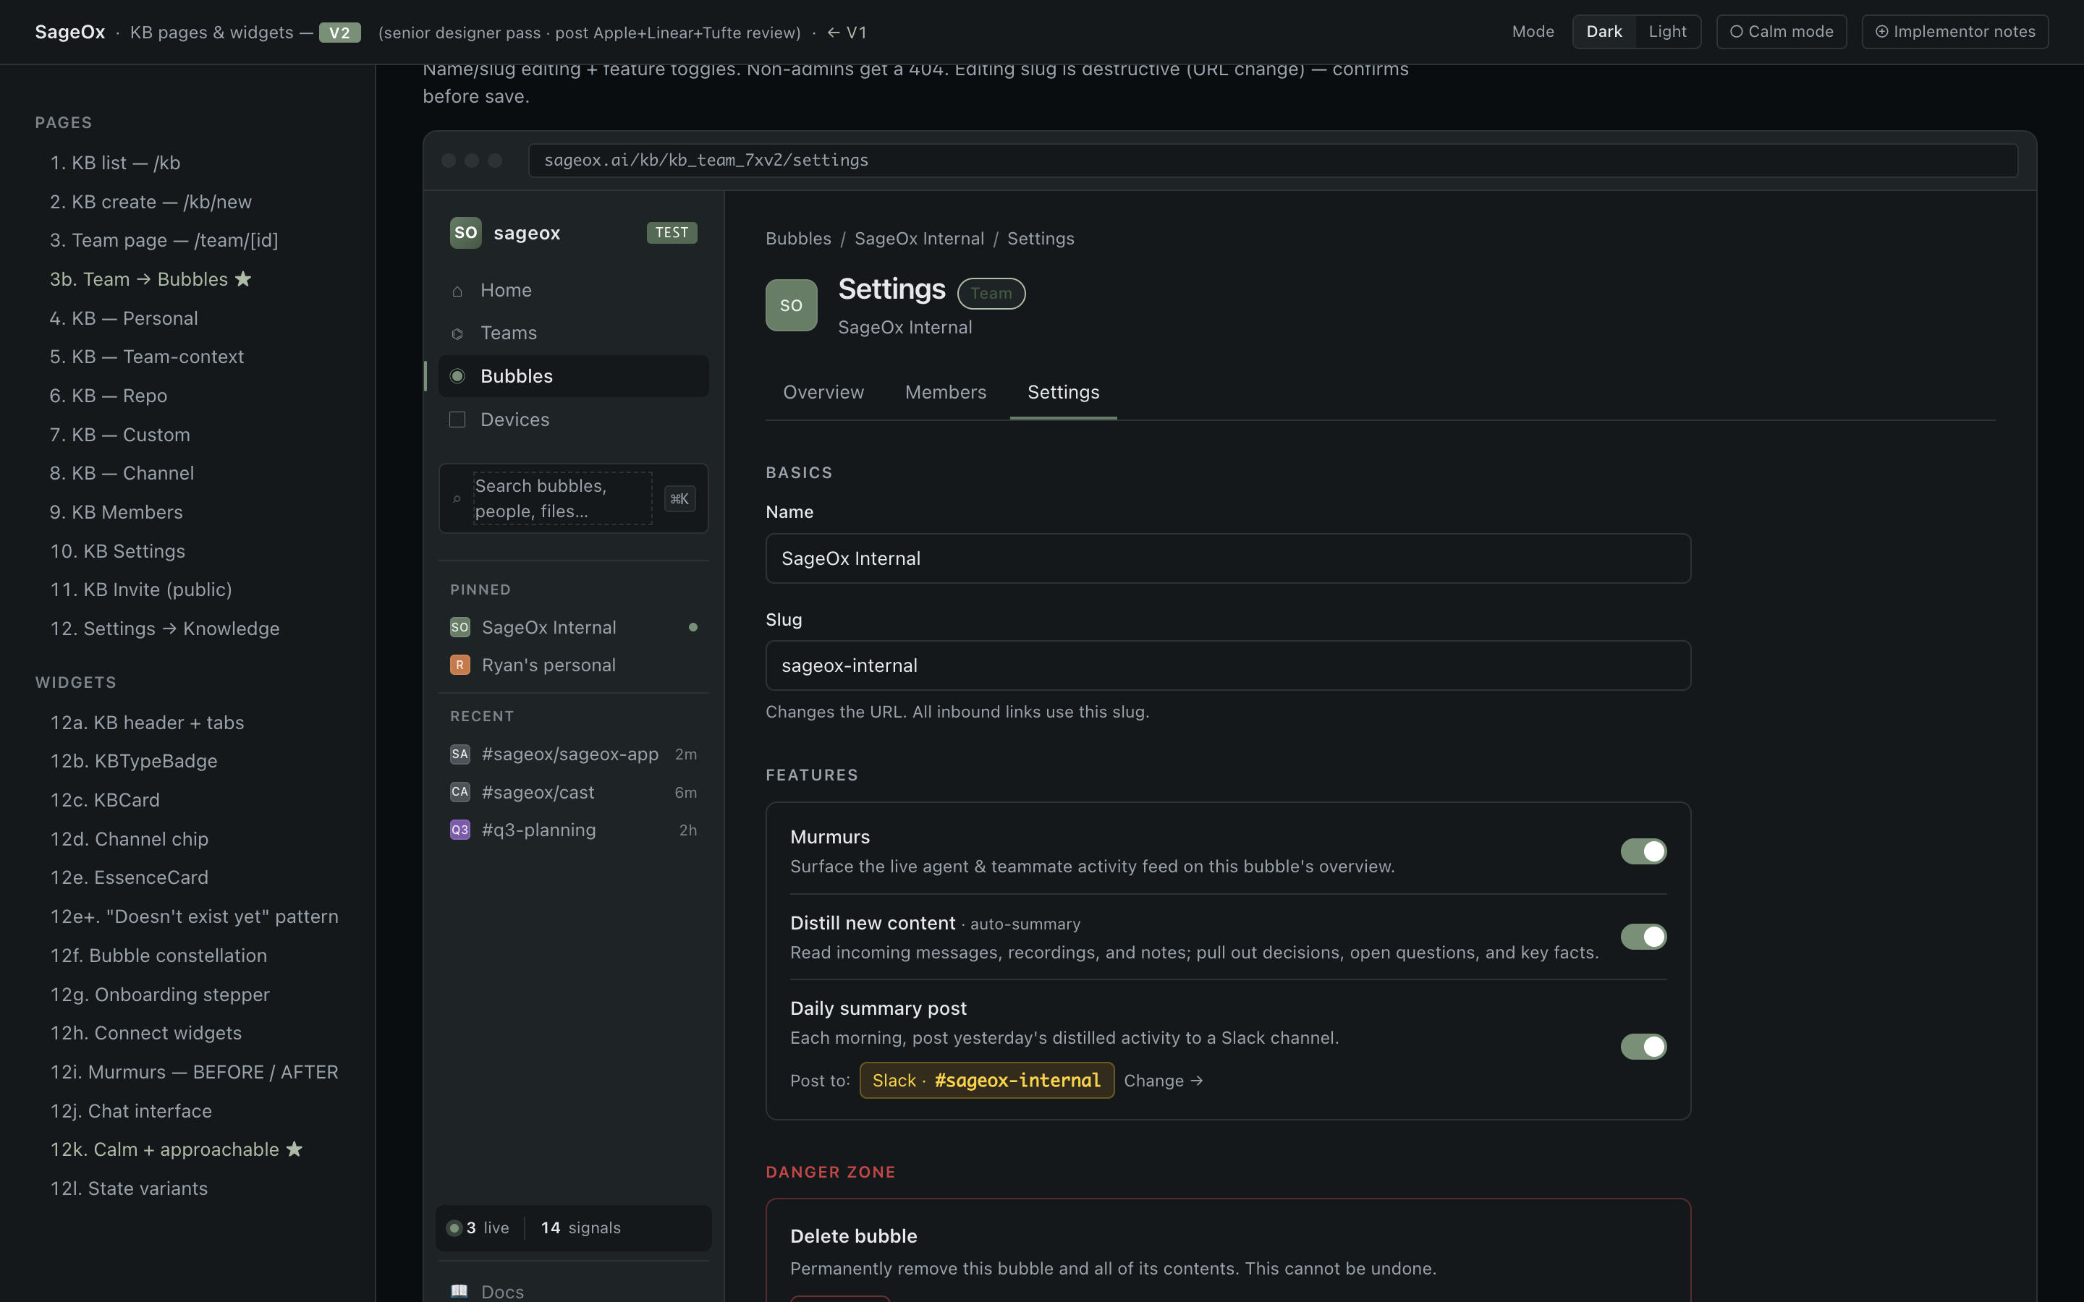Click the search magnifier icon
The height and width of the screenshot is (1302, 2084).
click(x=457, y=498)
